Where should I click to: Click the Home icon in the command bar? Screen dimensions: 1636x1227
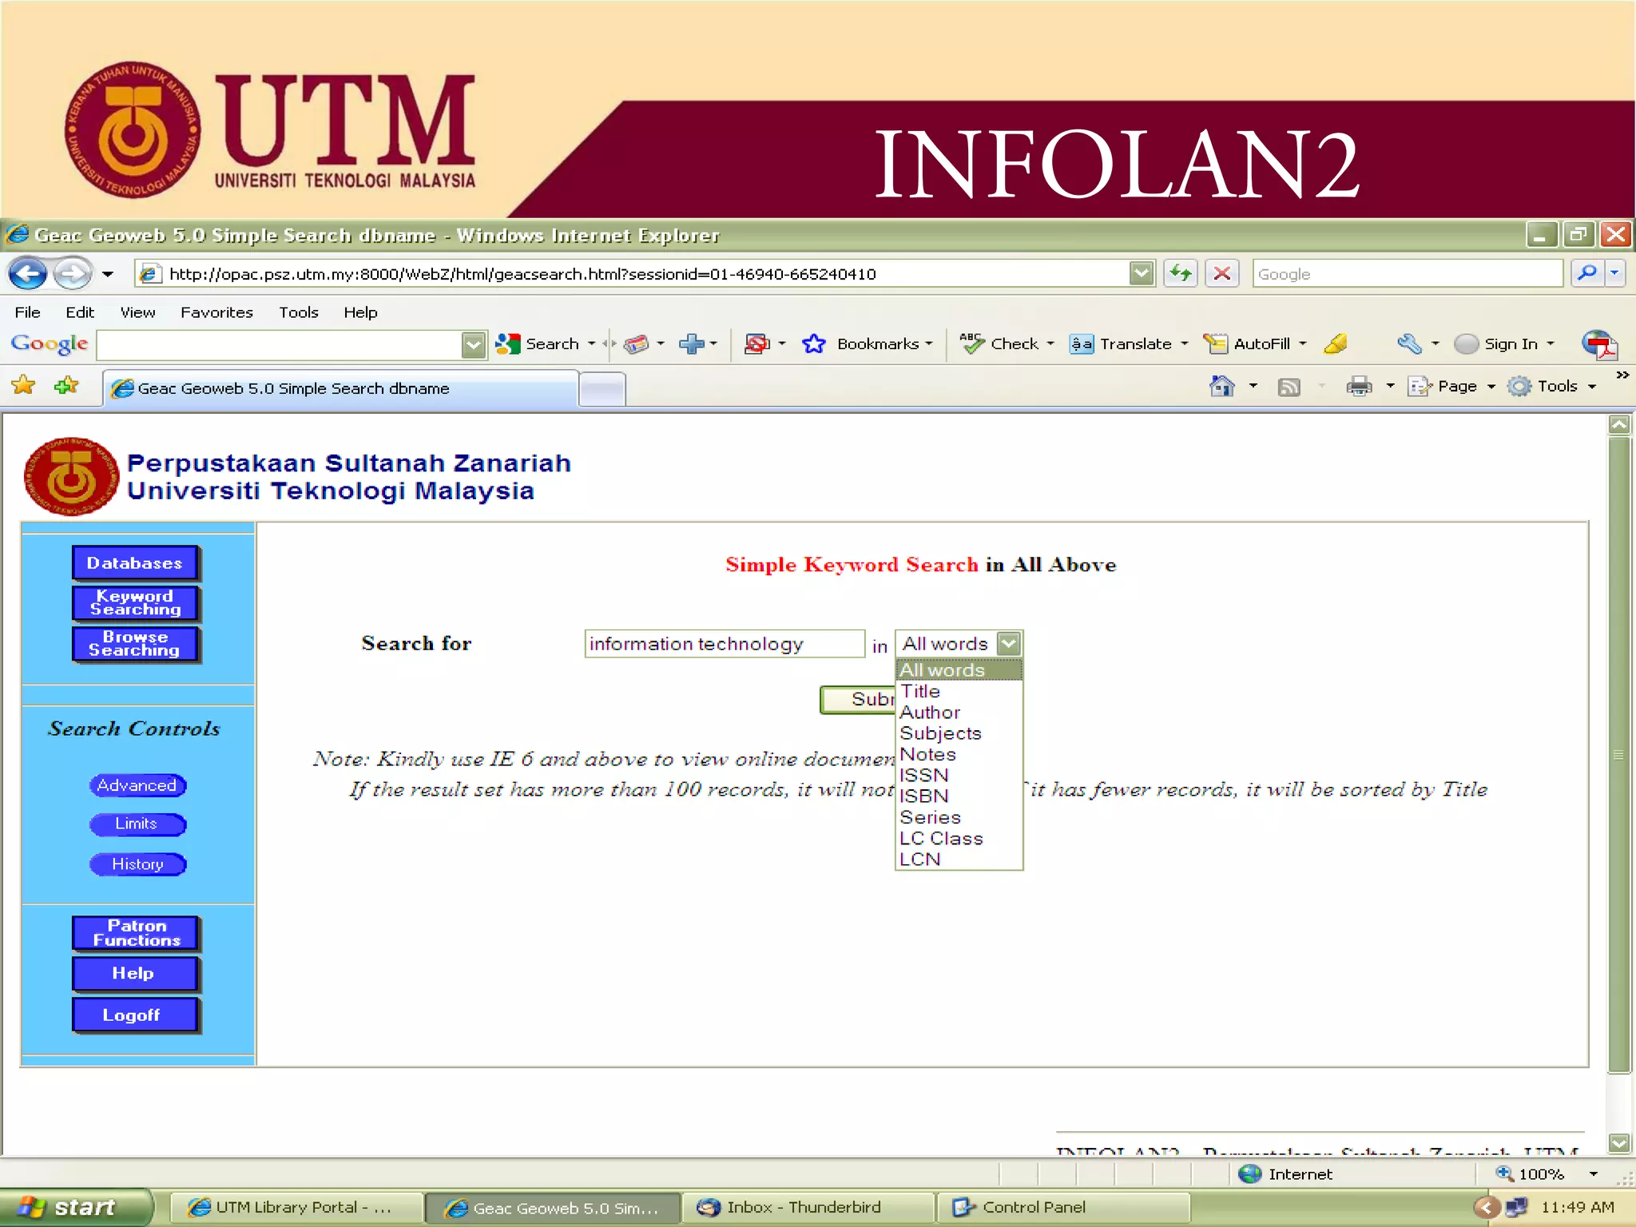tap(1221, 387)
